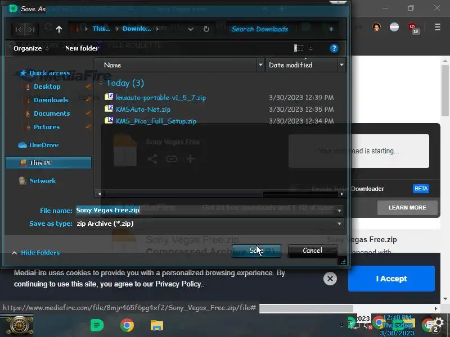Viewport: 450px width, 337px height.
Task: Click the 'Downlo...' breadcrumb in the address bar
Action: click(x=137, y=29)
